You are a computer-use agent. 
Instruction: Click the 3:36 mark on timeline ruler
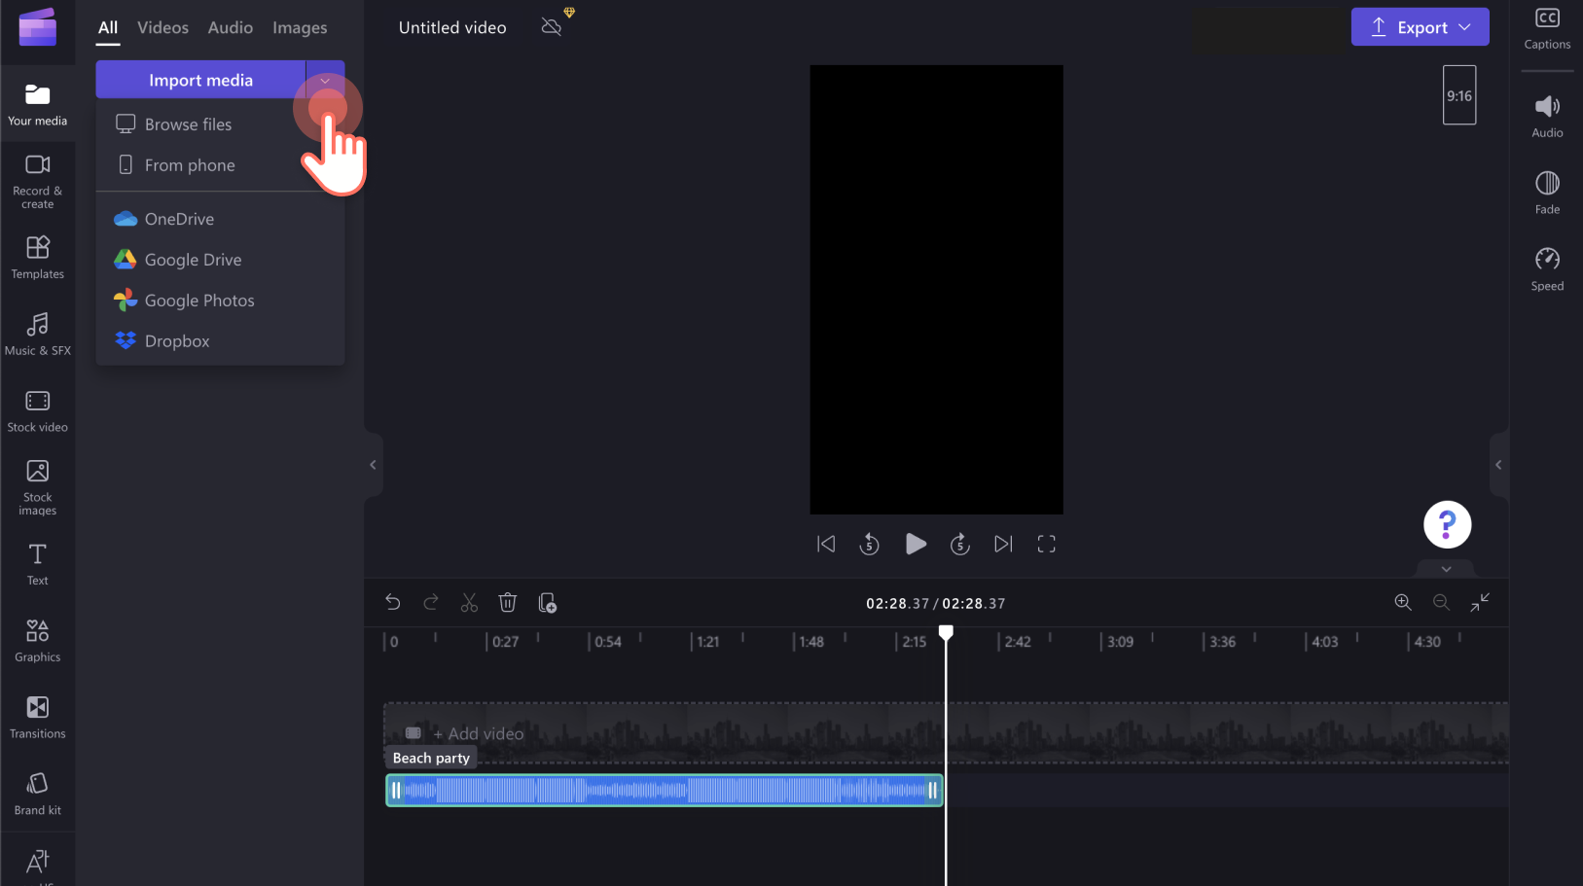(x=1221, y=642)
